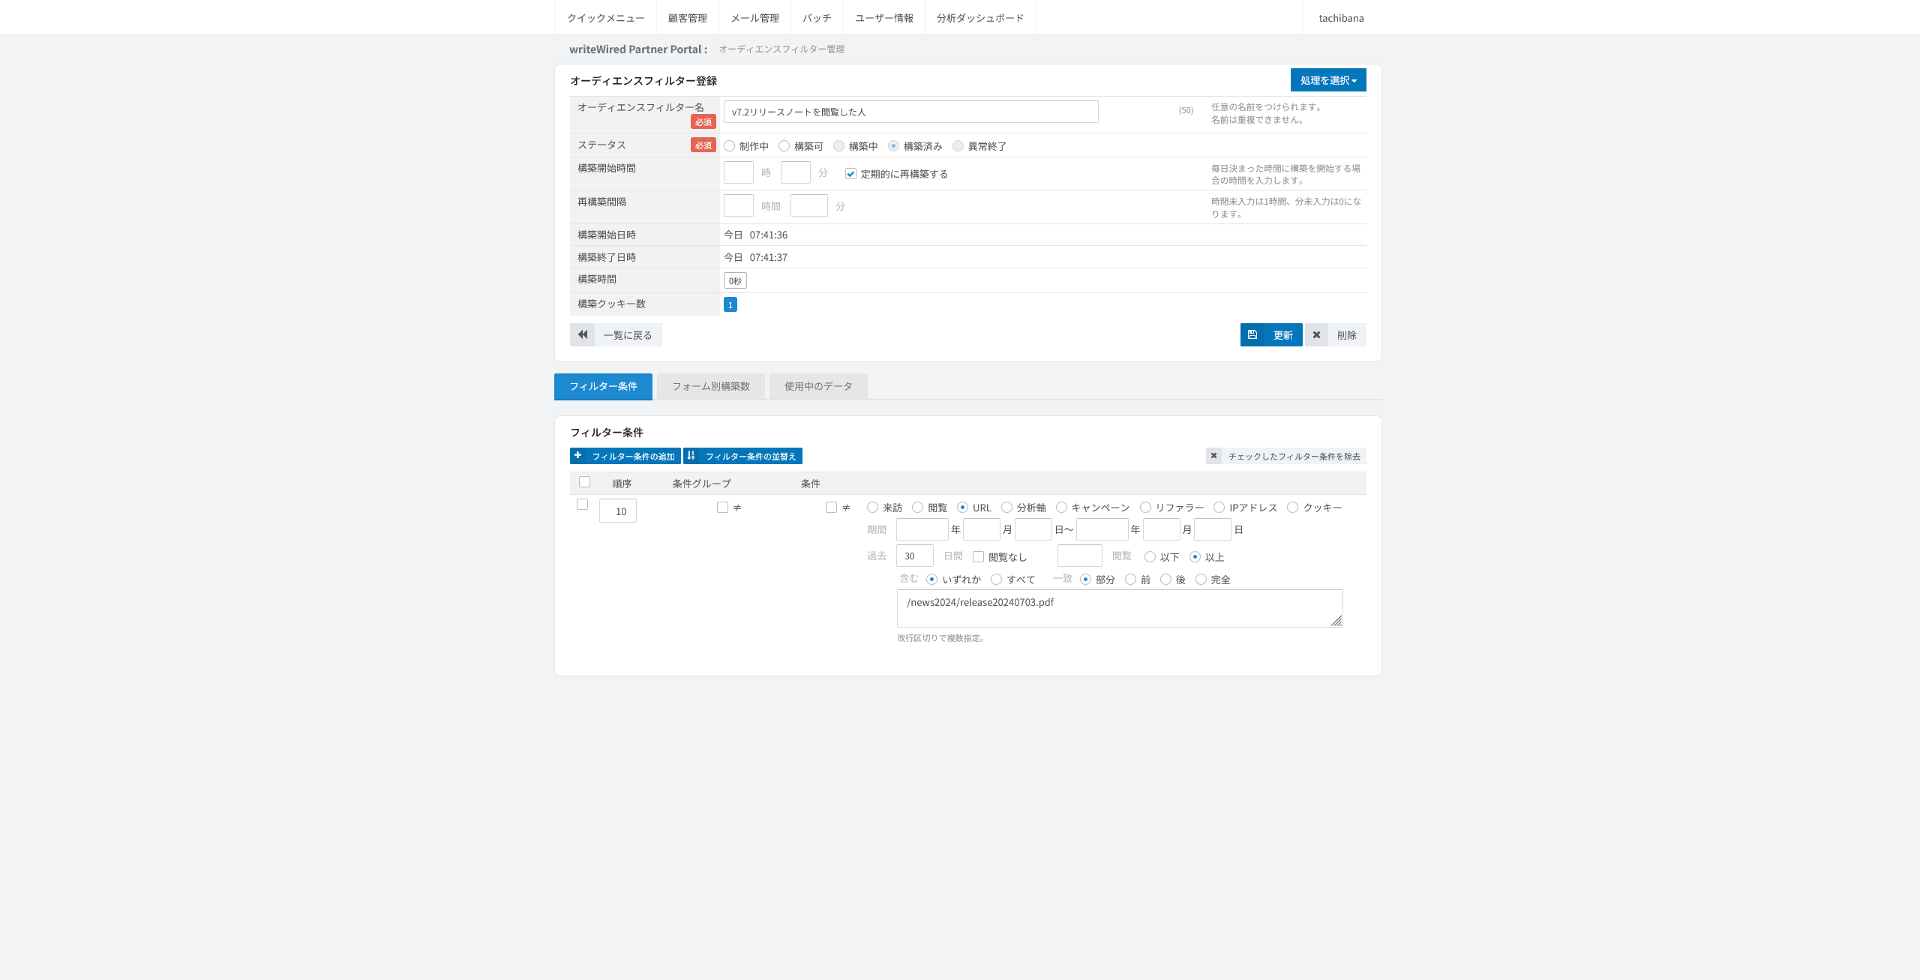Image resolution: width=1920 pixels, height=980 pixels.
Task: Click the 構築開始時間 hour field
Action: pos(739,172)
